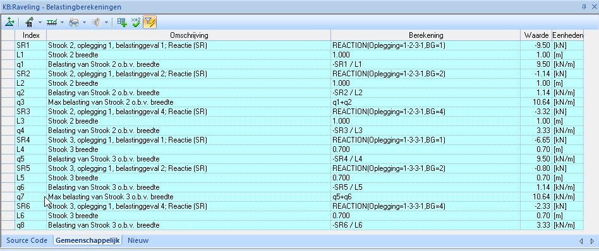The image size is (599, 251).
Task: Click formula 'q1+q2'
Action: [x=342, y=102]
